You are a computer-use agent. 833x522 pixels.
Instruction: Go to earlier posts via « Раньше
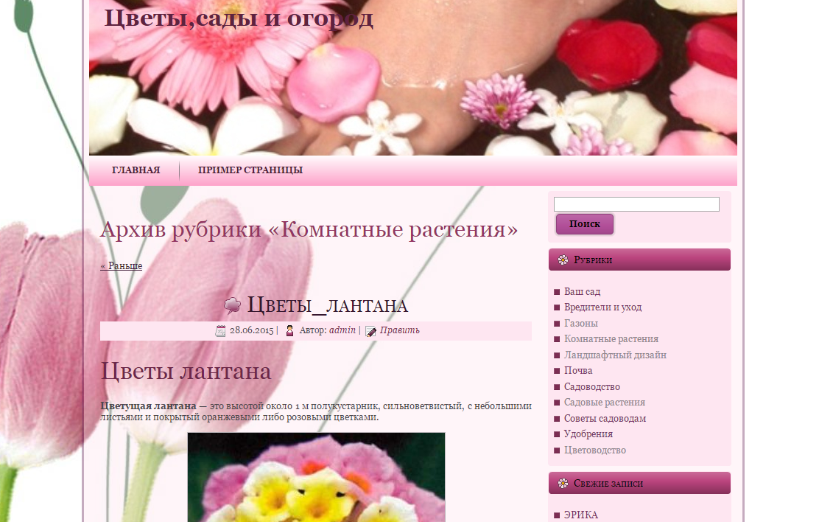coord(121,265)
